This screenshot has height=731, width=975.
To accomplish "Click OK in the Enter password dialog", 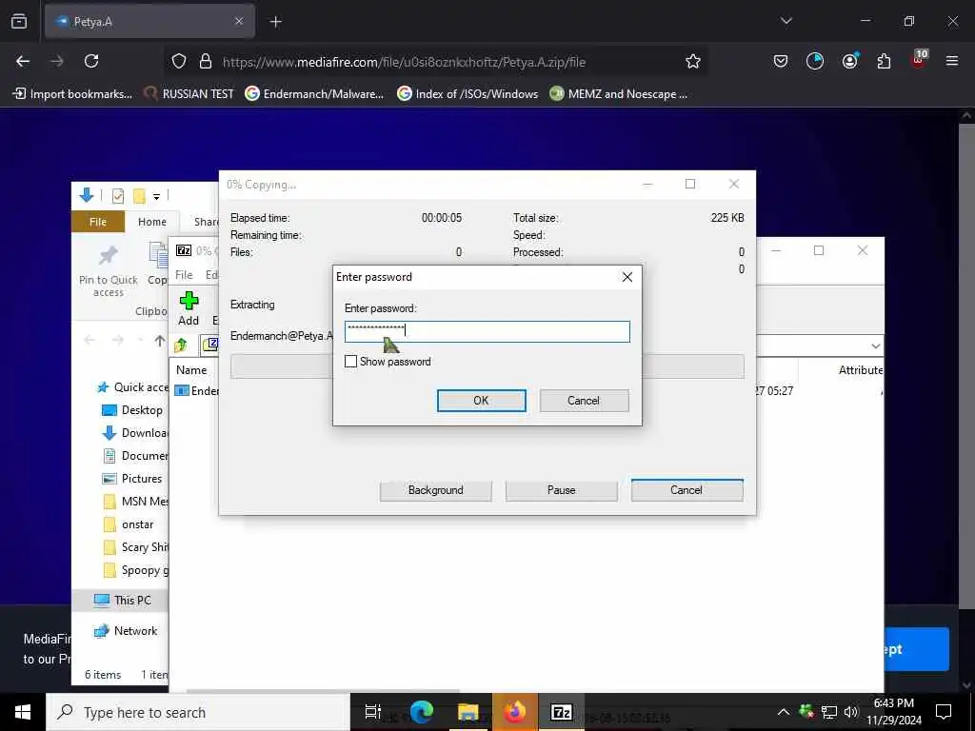I will tap(481, 401).
